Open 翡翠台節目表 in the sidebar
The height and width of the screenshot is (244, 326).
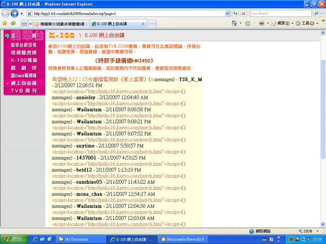click(x=24, y=45)
